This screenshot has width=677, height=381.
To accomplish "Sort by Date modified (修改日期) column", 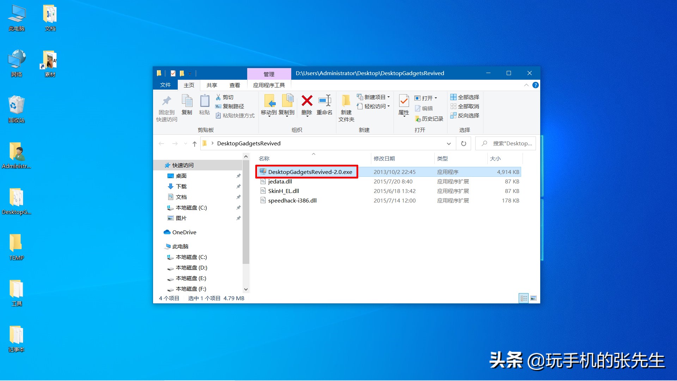I will tap(384, 159).
